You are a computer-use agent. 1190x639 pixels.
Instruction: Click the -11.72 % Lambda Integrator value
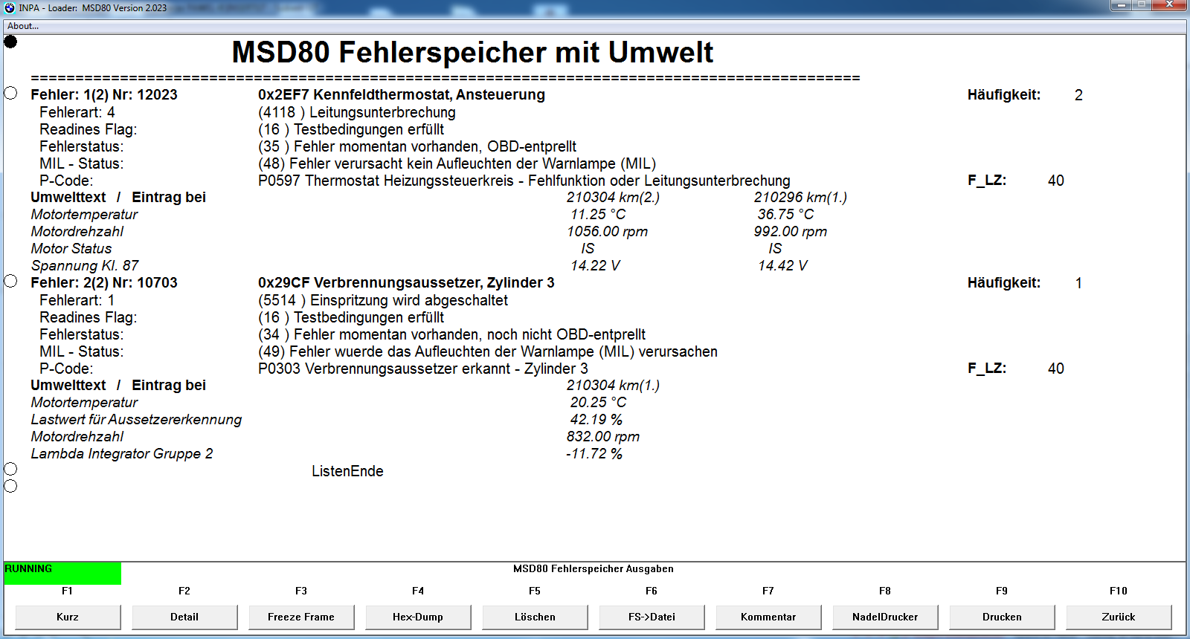(594, 453)
